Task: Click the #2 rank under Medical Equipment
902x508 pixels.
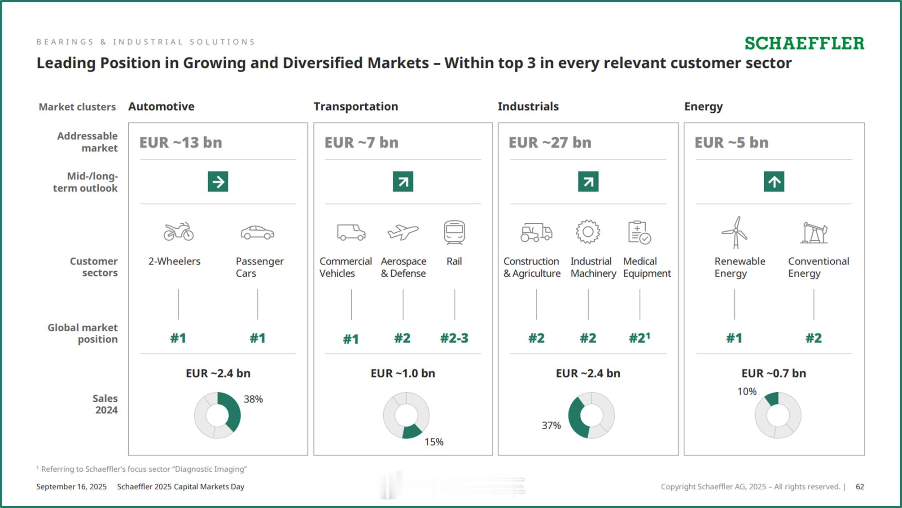Action: pyautogui.click(x=639, y=338)
